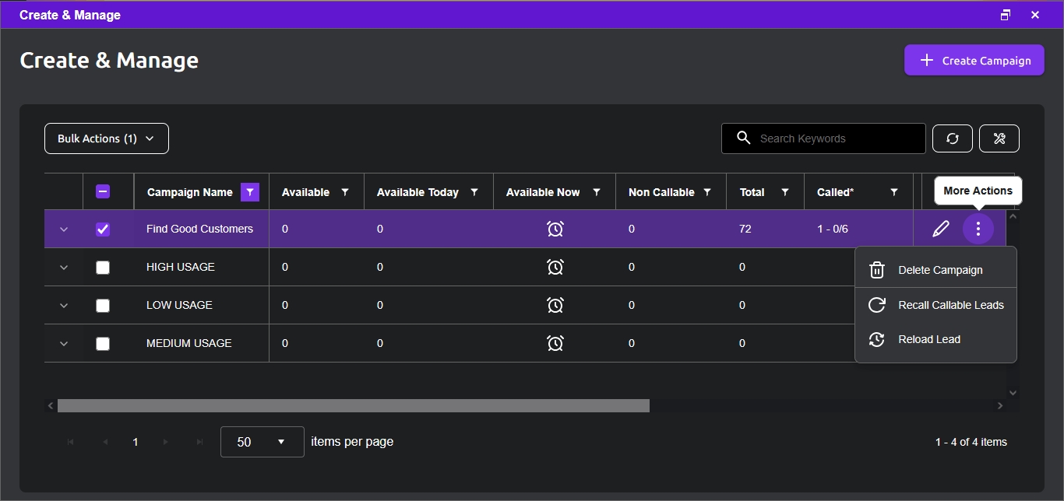The image size is (1064, 501).
Task: Open the Available Today column filter
Action: pyautogui.click(x=474, y=192)
